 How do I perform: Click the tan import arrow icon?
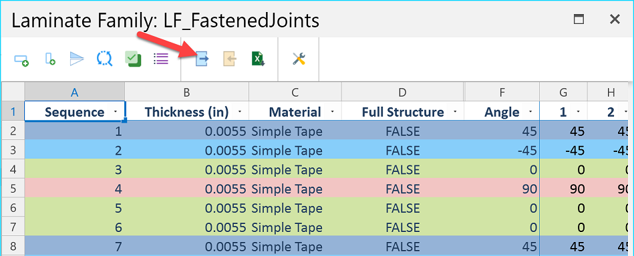point(230,59)
